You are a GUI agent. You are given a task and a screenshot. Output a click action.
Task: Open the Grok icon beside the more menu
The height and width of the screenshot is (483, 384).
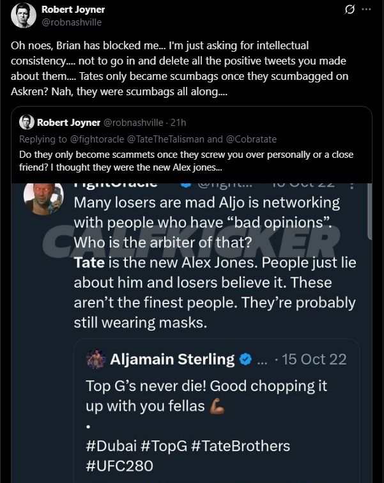(x=349, y=10)
